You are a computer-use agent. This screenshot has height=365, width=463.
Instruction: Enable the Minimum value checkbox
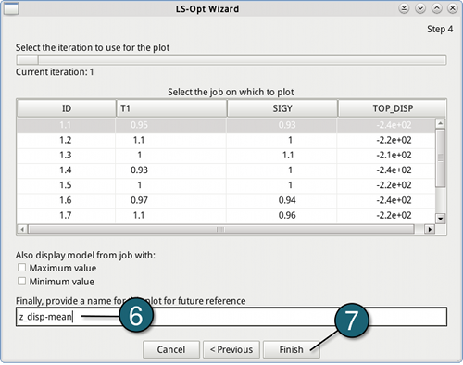click(21, 281)
